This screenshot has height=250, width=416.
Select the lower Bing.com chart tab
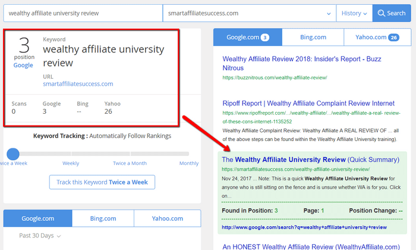pos(103,218)
